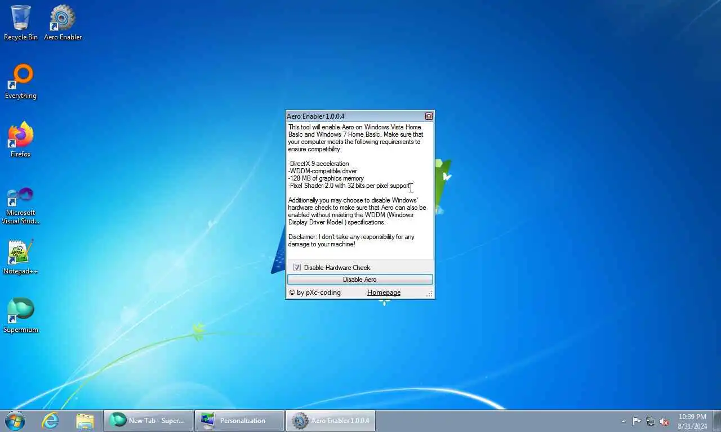Open the Windows Start menu orb
721x432 pixels.
15,420
